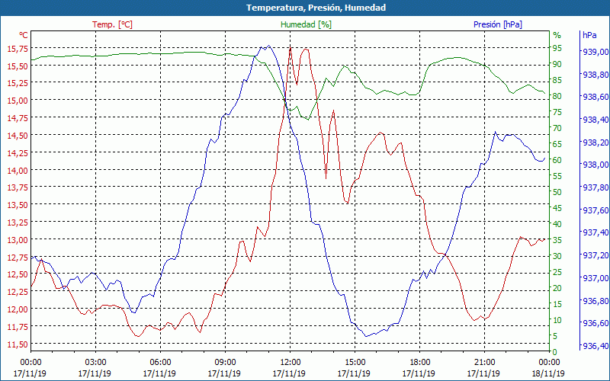
Task: Click the '21:00' time axis label
Action: coord(484,363)
